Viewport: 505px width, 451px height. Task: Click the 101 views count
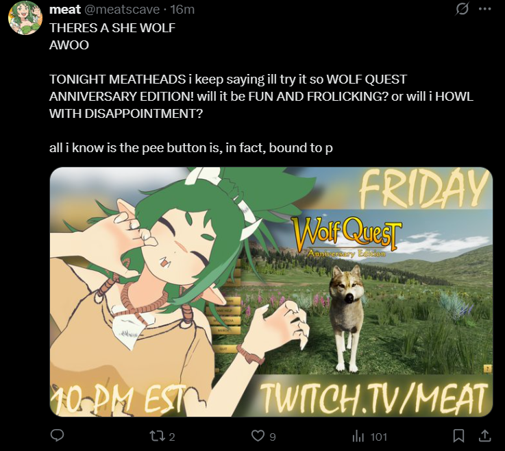(x=378, y=437)
